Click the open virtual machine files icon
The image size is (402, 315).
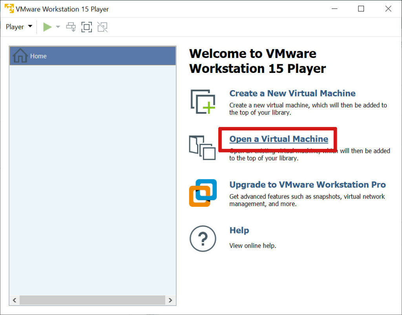202,148
